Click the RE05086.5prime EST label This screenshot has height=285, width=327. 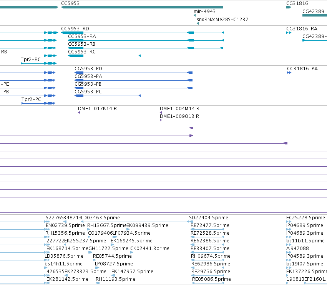click(x=211, y=279)
